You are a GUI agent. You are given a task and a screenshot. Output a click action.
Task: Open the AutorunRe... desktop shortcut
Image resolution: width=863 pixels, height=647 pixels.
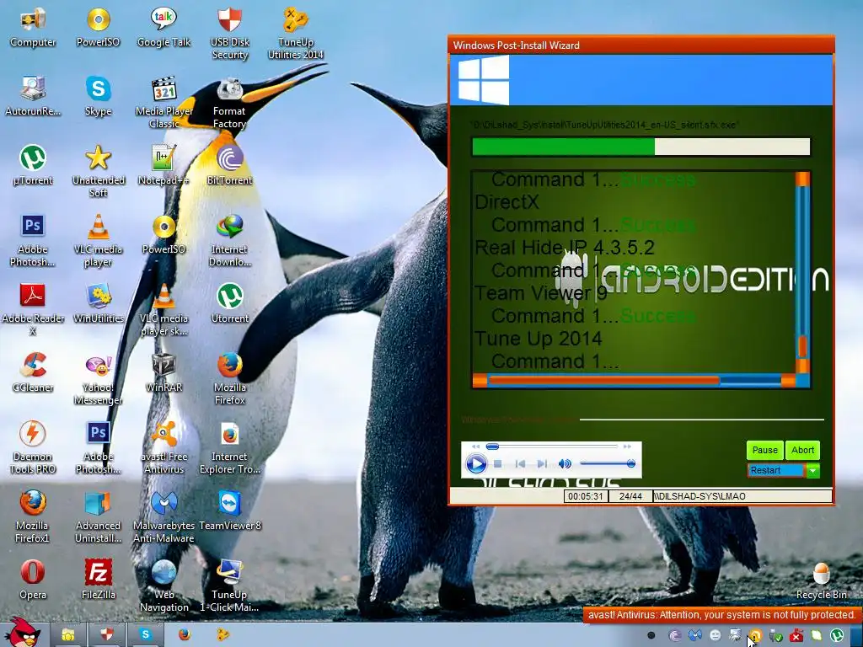(x=33, y=96)
